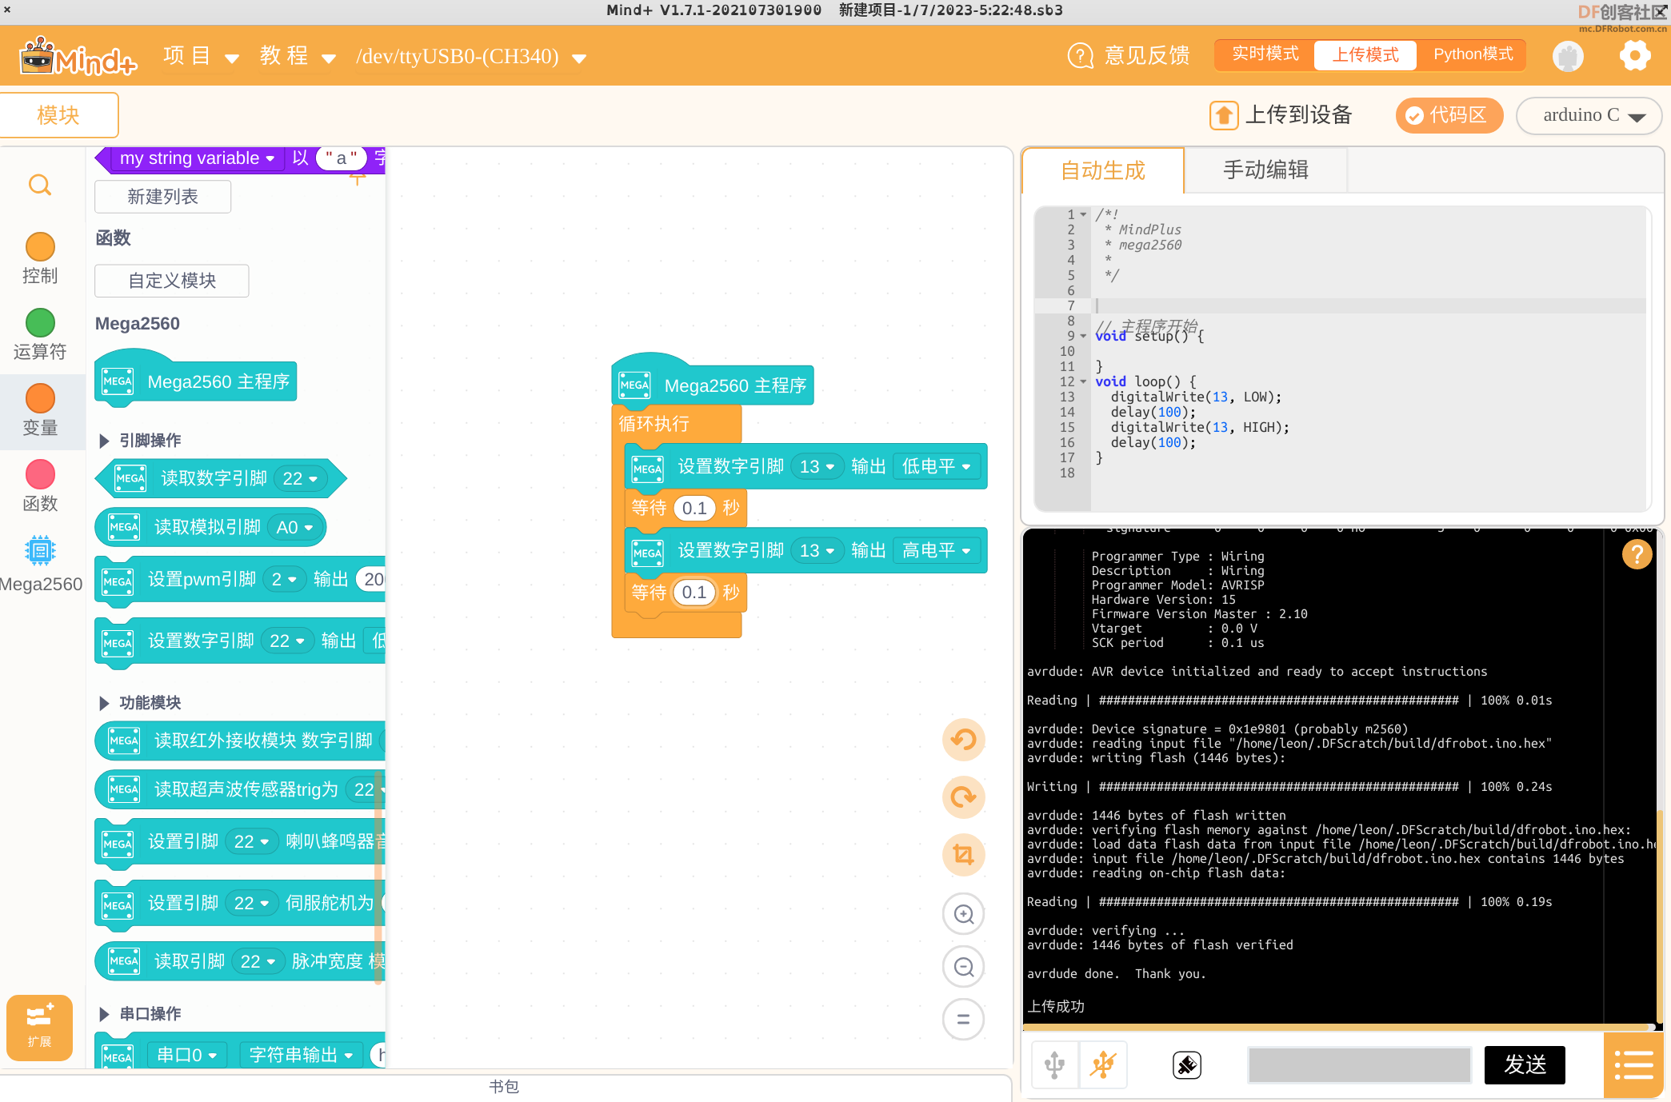Click the board avatar icon in header
The height and width of the screenshot is (1102, 1671).
point(1568,56)
